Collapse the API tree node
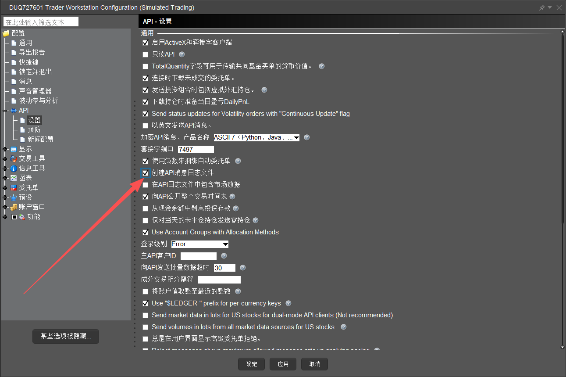Image resolution: width=566 pixels, height=377 pixels. coord(5,111)
